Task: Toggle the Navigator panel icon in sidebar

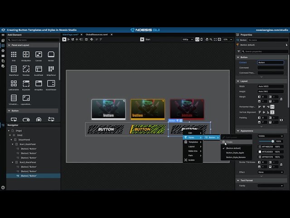Action: tap(3, 125)
